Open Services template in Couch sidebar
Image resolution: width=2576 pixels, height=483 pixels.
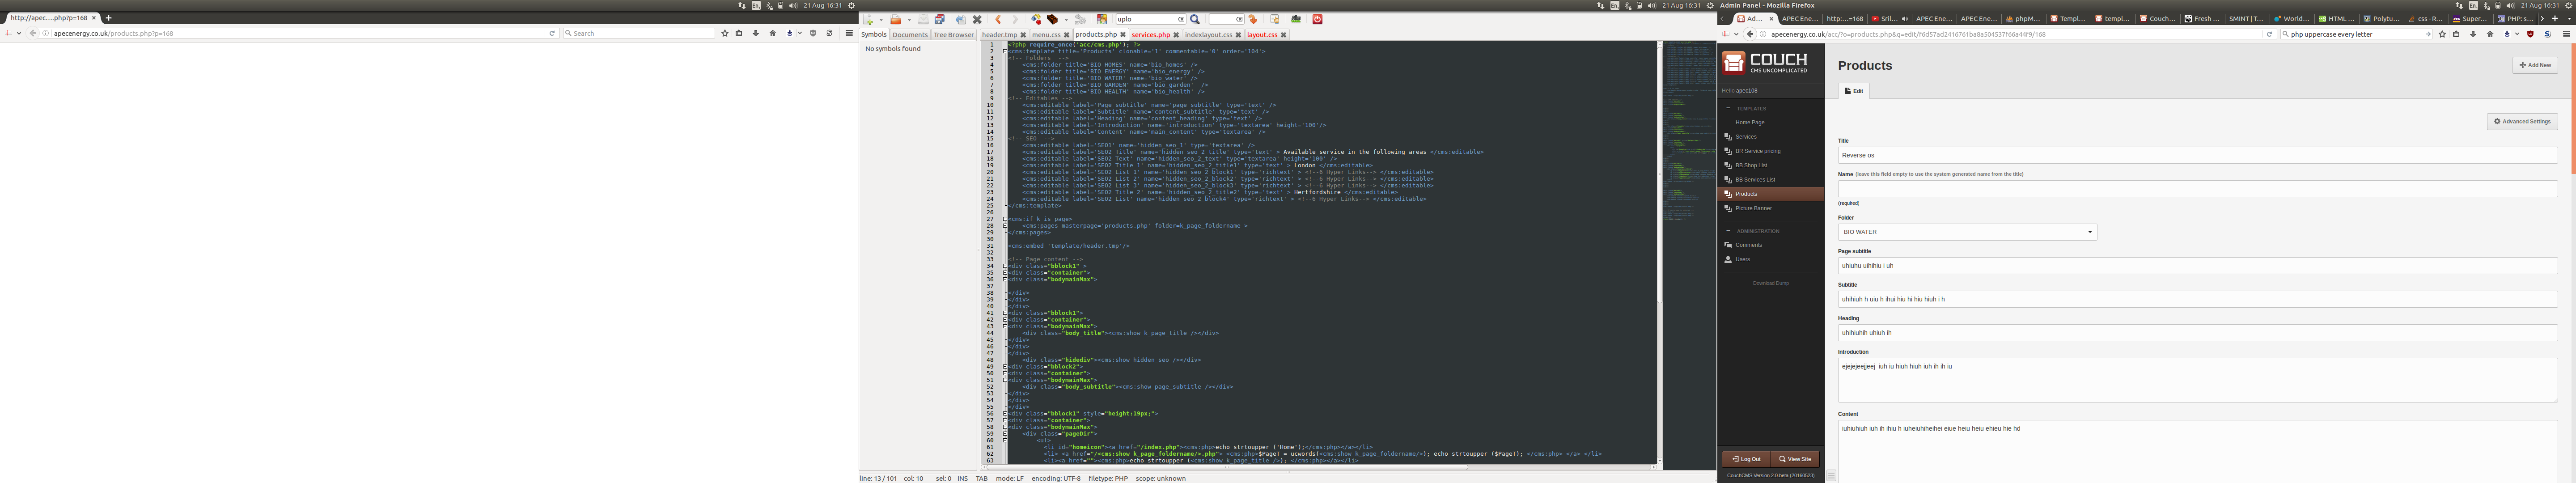1745,136
